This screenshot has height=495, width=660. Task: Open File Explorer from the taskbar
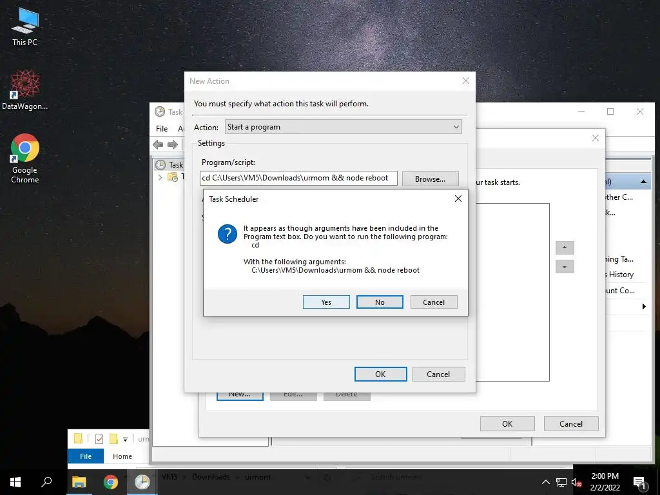coord(79,482)
